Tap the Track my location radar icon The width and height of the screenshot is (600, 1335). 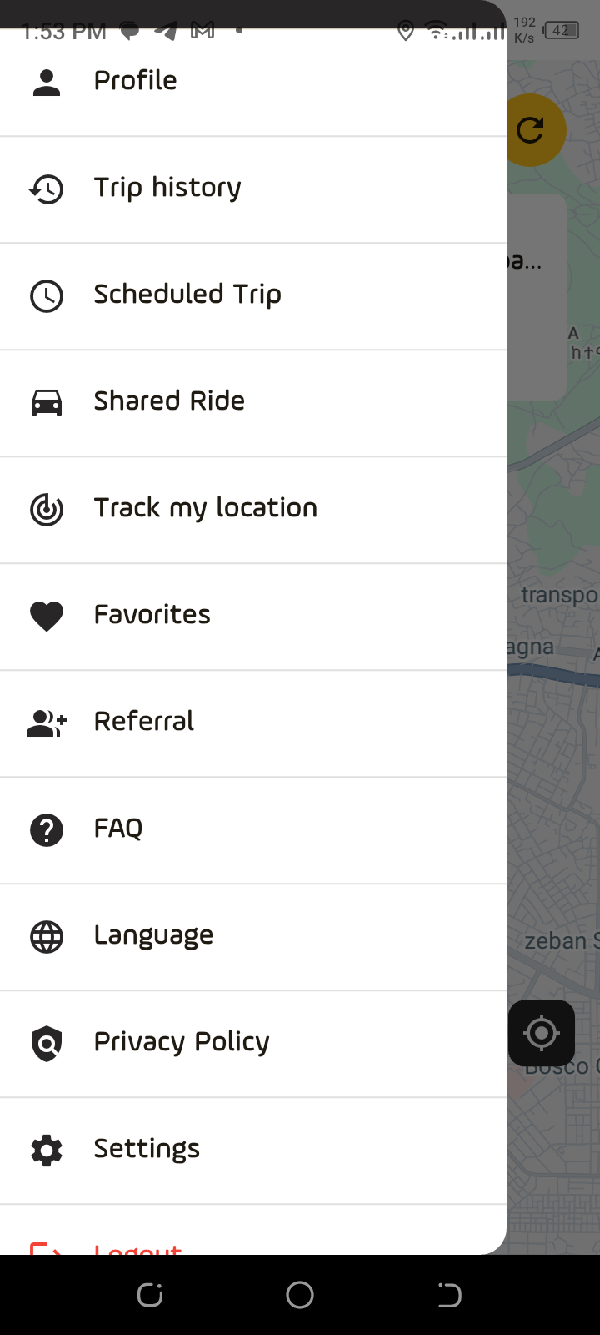(47, 509)
